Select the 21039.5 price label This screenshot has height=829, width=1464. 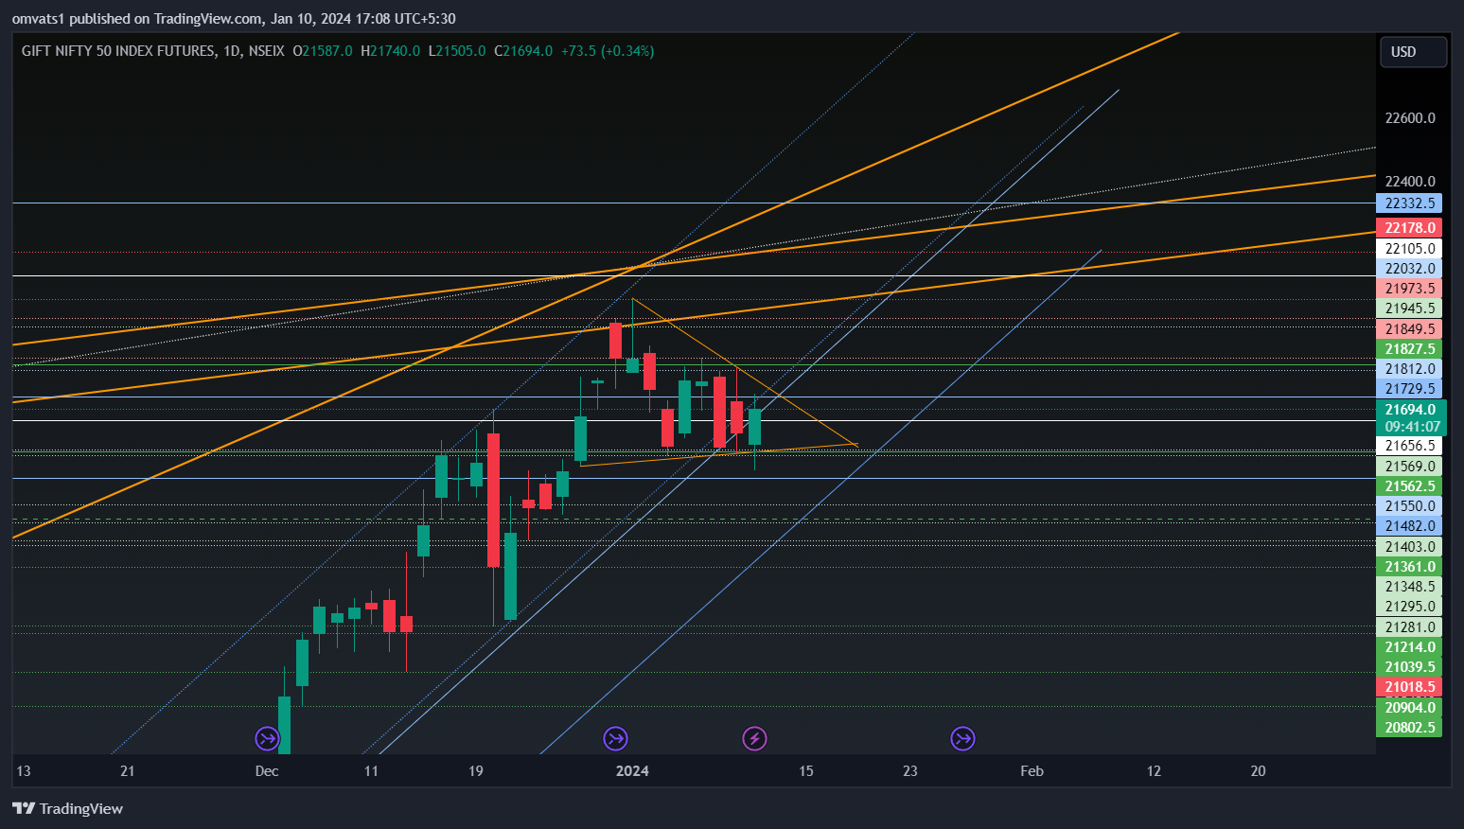[x=1409, y=667]
